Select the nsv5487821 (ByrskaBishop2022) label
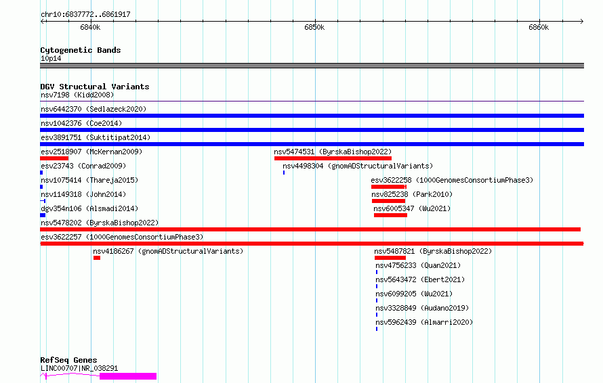The height and width of the screenshot is (383, 603). pyautogui.click(x=433, y=251)
